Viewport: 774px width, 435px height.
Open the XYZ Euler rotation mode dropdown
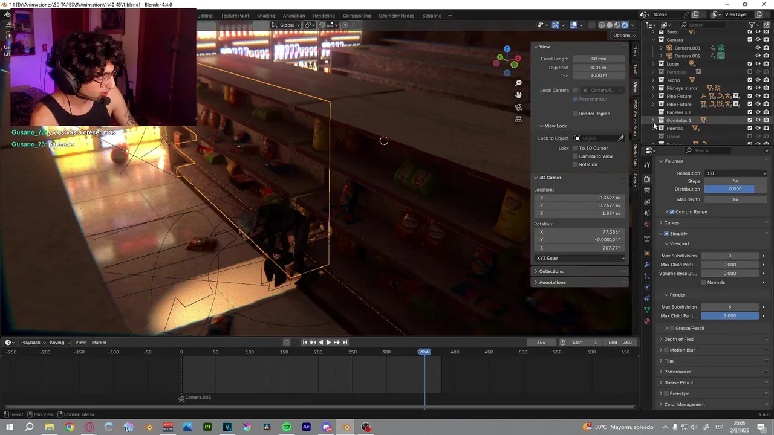(x=580, y=258)
